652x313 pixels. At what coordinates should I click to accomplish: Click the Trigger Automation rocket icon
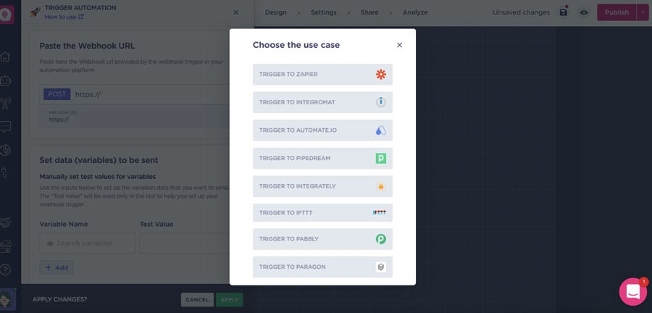coord(35,12)
